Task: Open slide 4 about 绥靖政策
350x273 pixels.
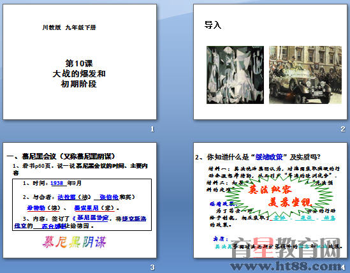Action: (x=270, y=200)
